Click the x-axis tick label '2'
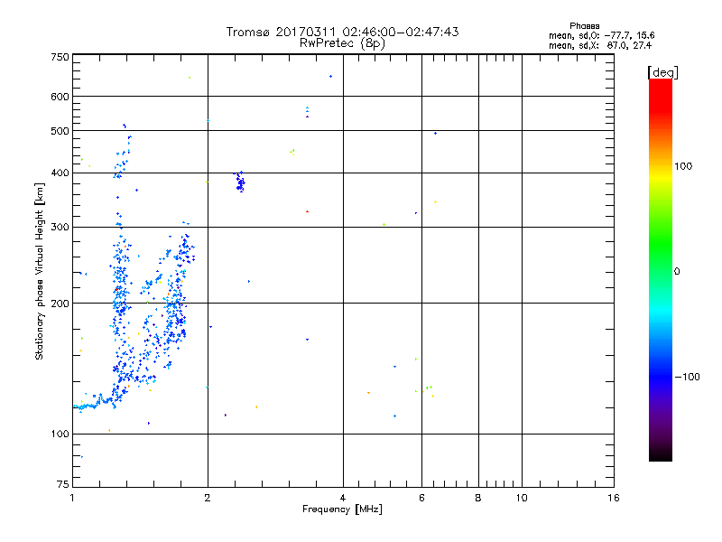722x542 pixels. tap(208, 498)
